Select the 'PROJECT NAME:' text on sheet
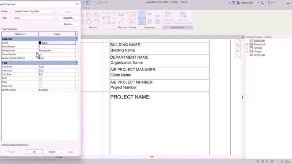This screenshot has width=292, height=164. pos(130,97)
